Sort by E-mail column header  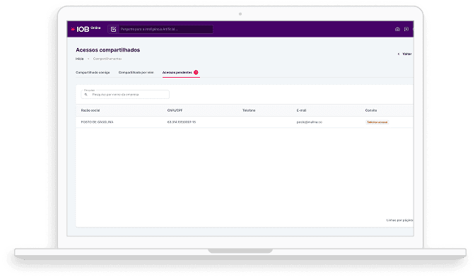click(301, 110)
